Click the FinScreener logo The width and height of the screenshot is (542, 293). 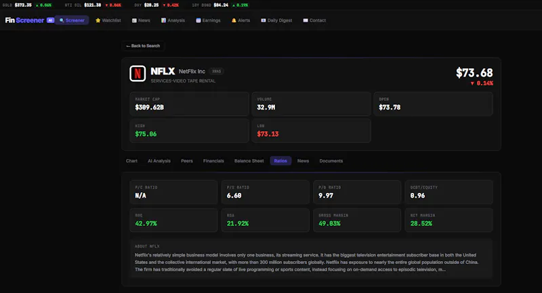click(24, 20)
